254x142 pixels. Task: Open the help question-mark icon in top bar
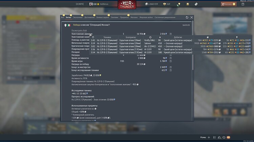point(243,4)
